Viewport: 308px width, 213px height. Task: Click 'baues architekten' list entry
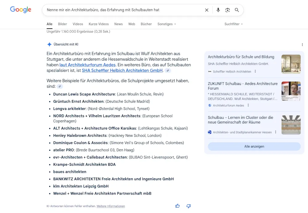point(70,172)
